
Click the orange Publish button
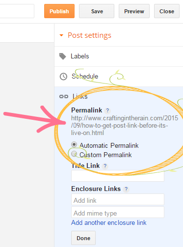59,11
